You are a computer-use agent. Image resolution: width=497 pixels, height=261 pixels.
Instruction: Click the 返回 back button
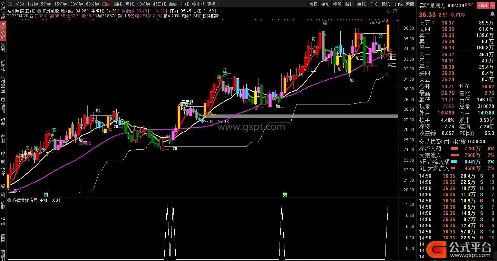[x=410, y=4]
